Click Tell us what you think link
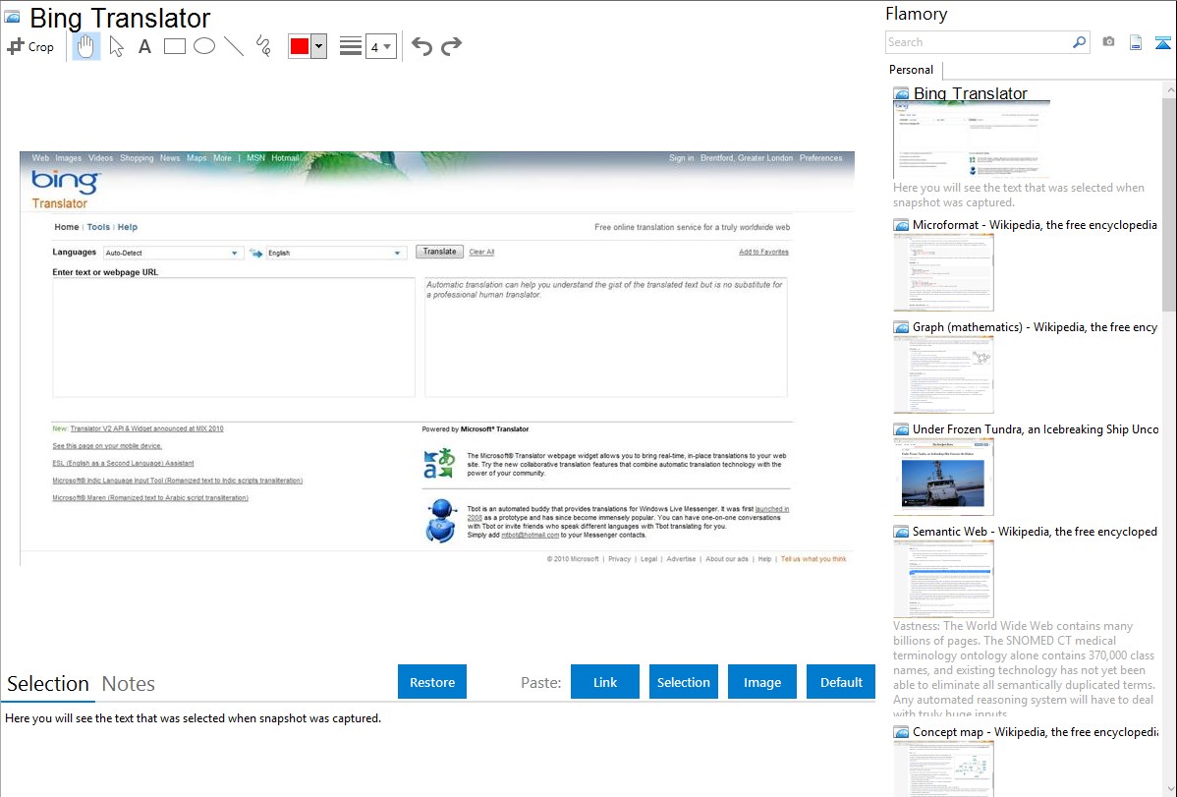 (x=813, y=559)
